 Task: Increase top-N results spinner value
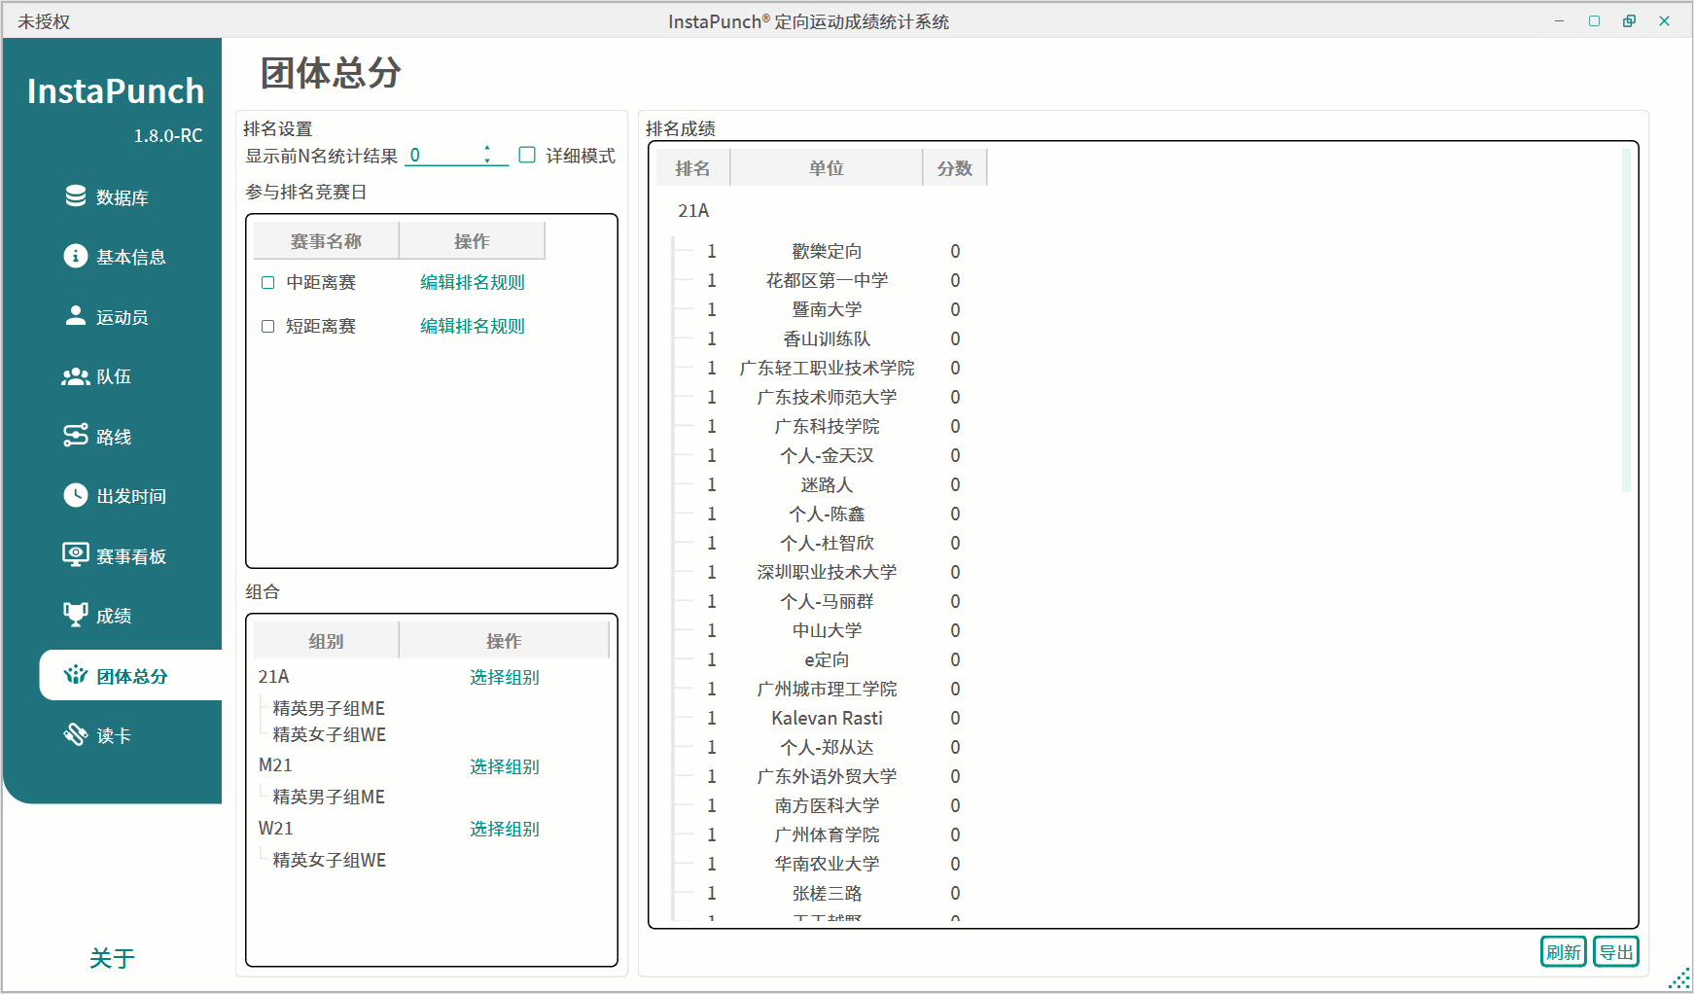click(487, 149)
